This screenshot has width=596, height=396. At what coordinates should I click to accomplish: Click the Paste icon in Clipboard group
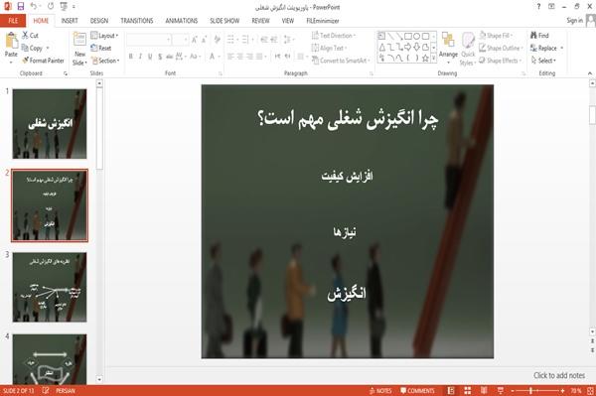click(11, 41)
